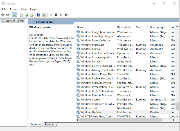Viewport: 180px width, 131px height.
Task: Click Running status of Windows Event Log
Action: [141, 45]
